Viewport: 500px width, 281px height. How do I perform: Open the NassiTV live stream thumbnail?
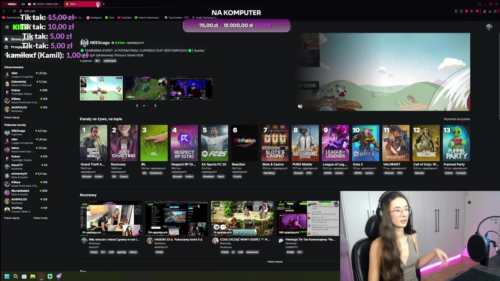click(111, 219)
